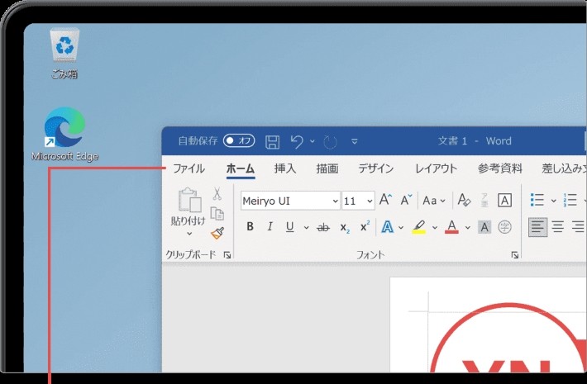Click the Cut scissors icon
This screenshot has width=587, height=384.
217,194
